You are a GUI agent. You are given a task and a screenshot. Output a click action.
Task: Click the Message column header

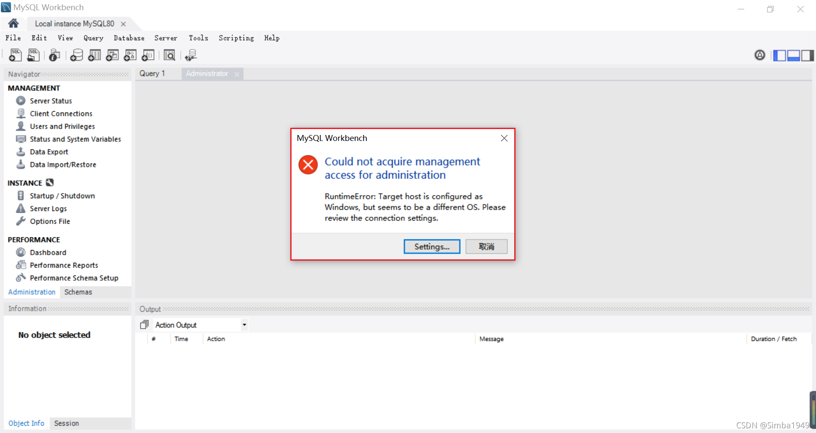(491, 339)
